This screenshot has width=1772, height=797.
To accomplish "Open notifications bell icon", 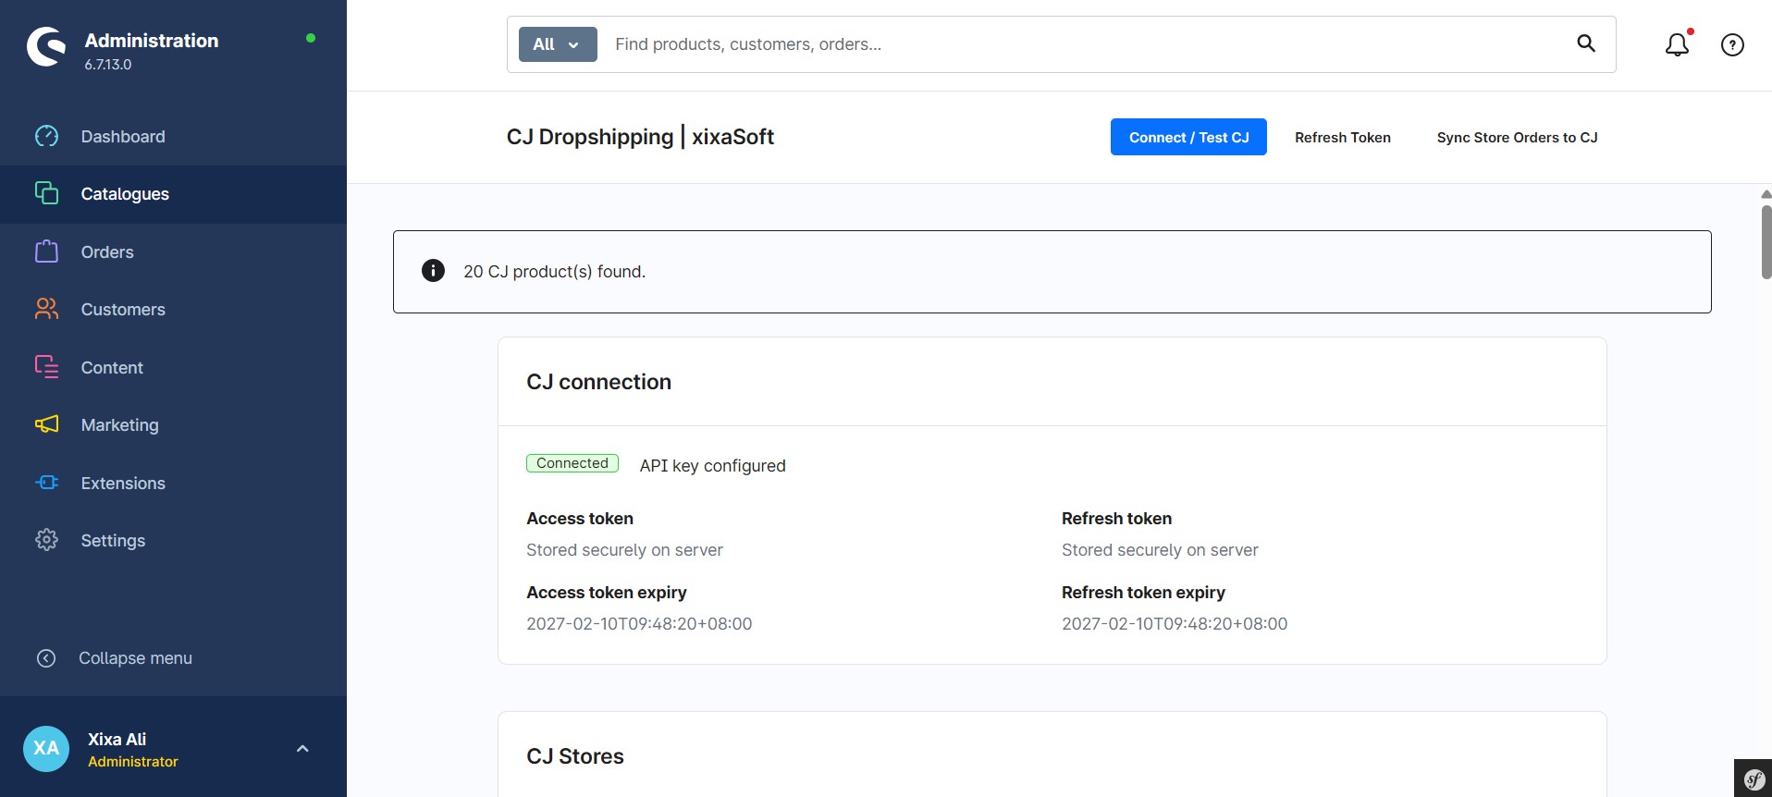I will (1678, 44).
